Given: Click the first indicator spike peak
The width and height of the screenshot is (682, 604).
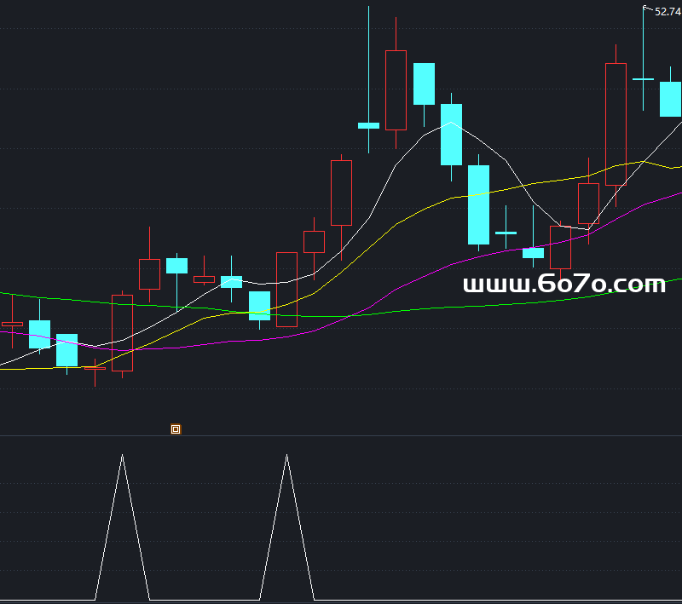Looking at the screenshot, I should [x=122, y=456].
